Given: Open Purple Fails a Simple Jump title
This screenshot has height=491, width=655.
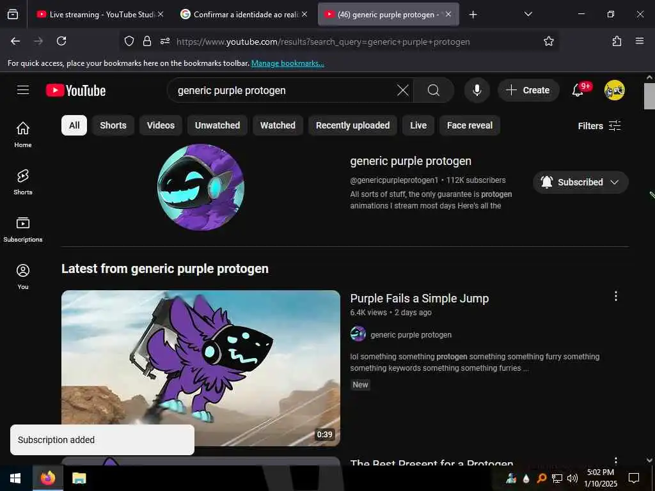Looking at the screenshot, I should [420, 298].
